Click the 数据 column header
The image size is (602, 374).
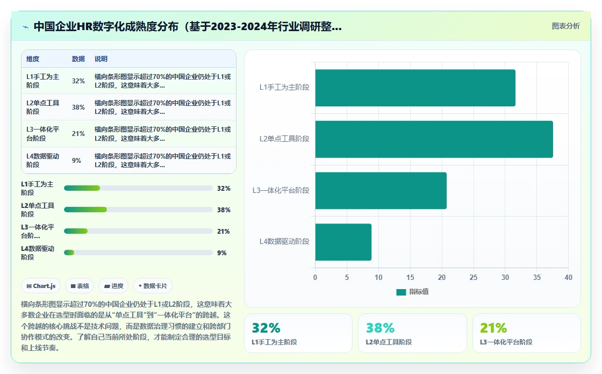[78, 59]
